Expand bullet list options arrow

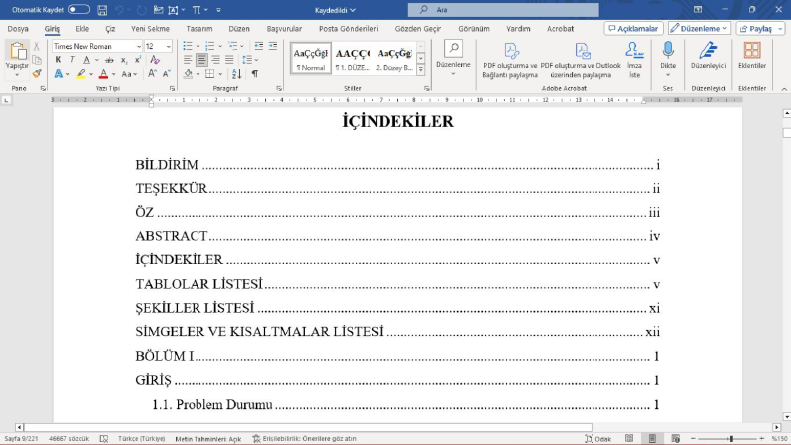[198, 47]
